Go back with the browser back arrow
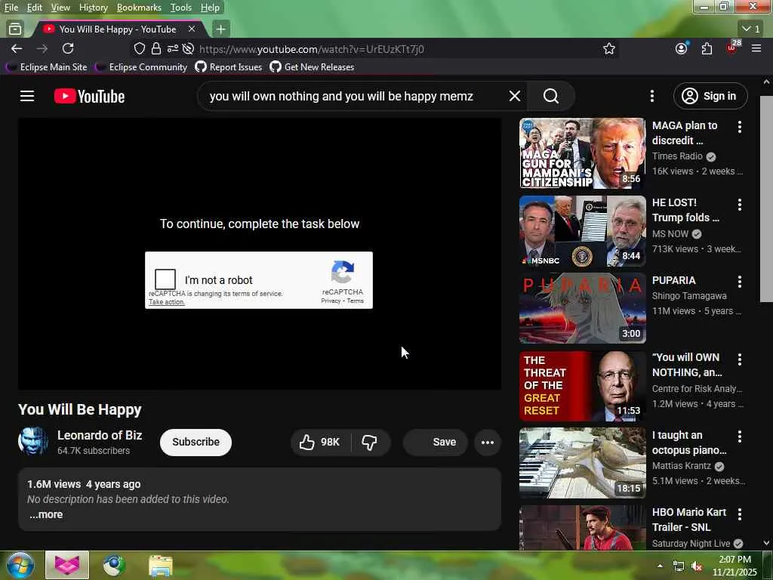The image size is (773, 580). [17, 48]
